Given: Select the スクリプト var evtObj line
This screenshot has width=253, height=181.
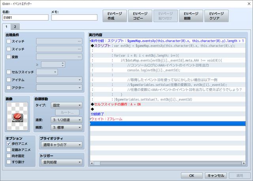Looking at the screenshot, I should 168,46.
